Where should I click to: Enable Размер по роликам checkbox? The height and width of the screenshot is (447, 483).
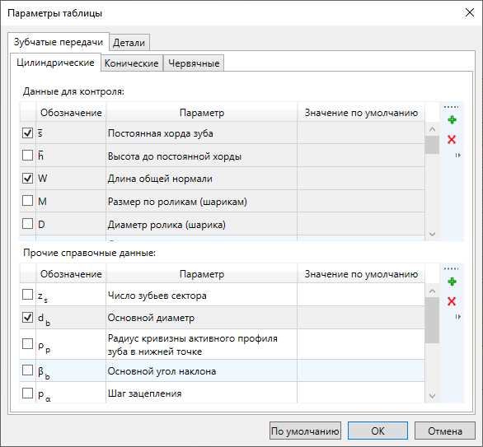coord(28,201)
